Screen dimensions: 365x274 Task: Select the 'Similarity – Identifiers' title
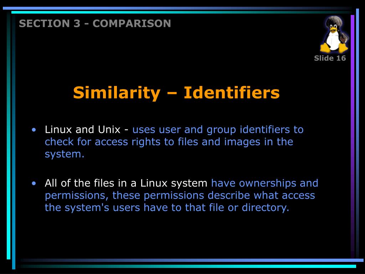tap(176, 93)
